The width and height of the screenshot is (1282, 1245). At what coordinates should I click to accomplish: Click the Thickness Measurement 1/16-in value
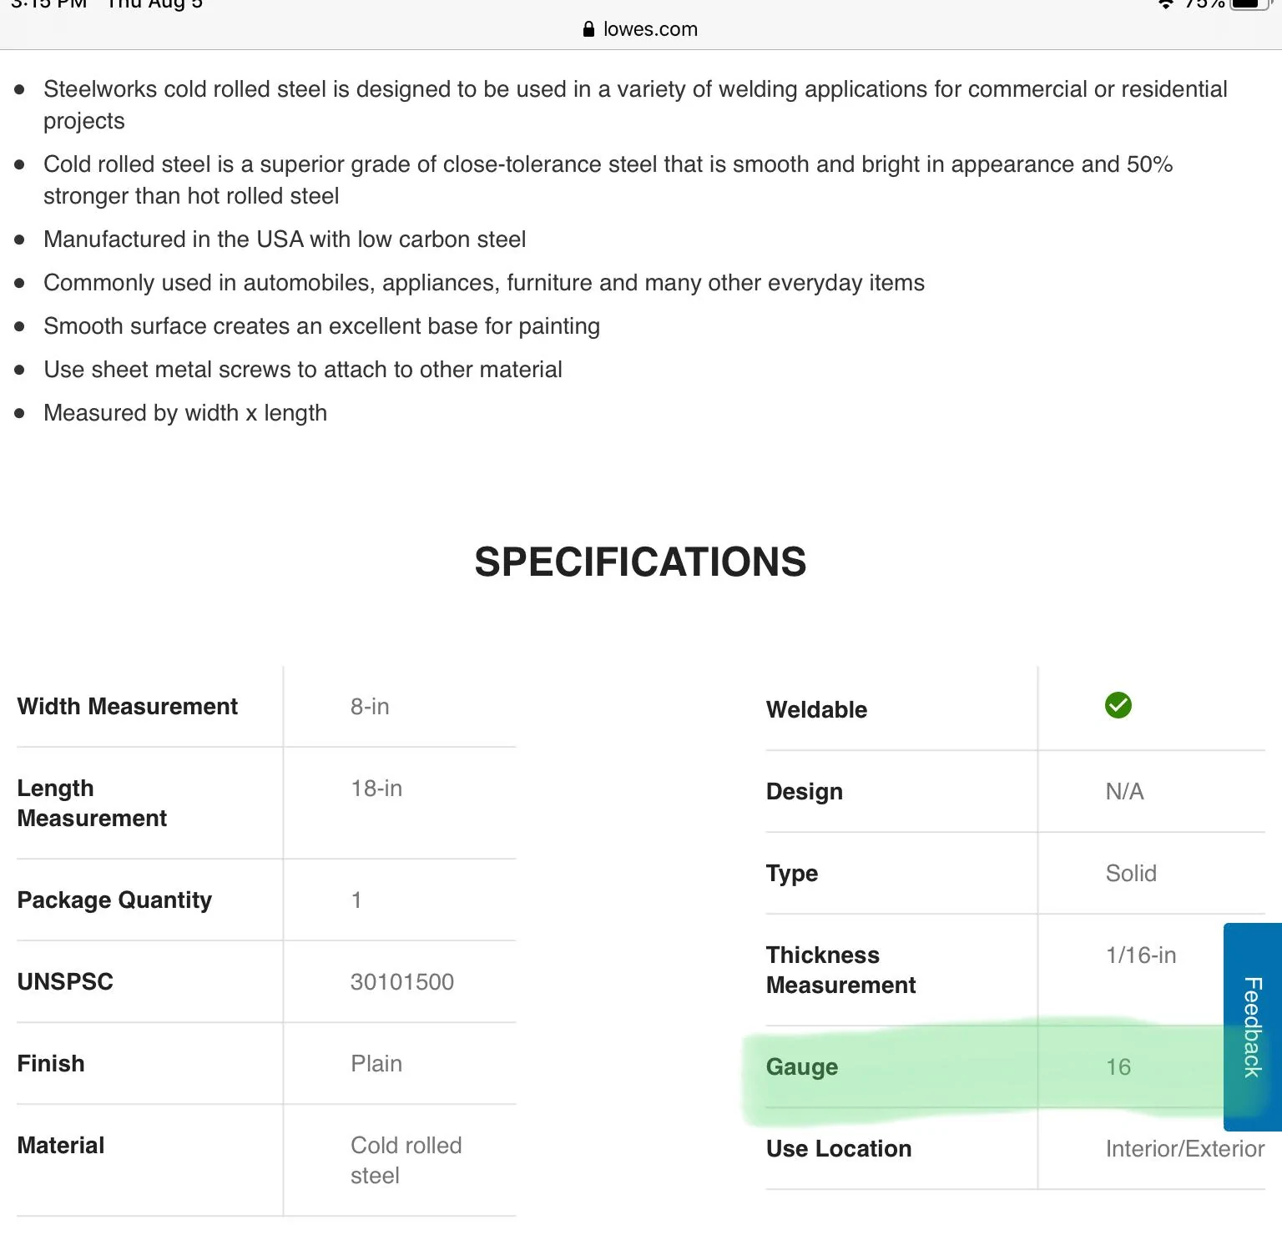1141,955
